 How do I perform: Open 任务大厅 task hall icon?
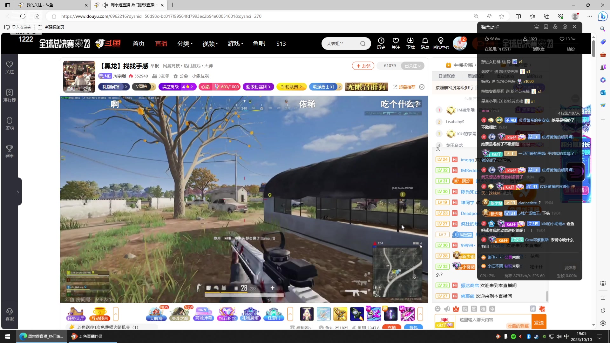(x=76, y=314)
